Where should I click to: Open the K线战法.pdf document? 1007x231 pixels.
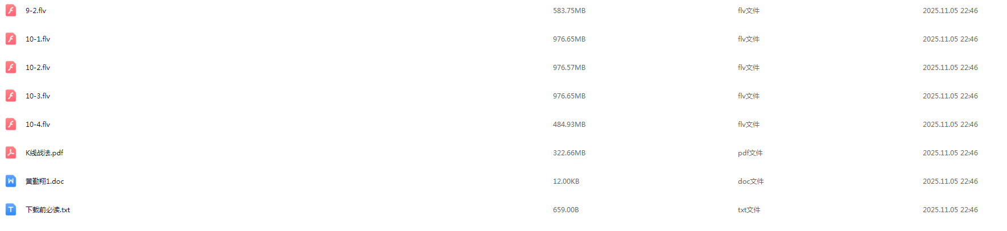(44, 153)
